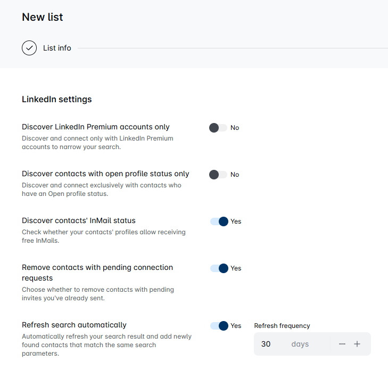Click "Refresh search automatically" setting title
This screenshot has height=386, width=388.
click(74, 325)
